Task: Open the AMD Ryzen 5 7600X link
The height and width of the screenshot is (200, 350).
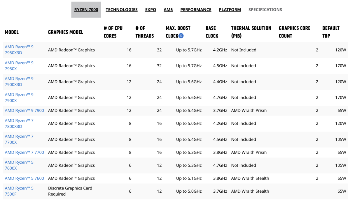Action: point(19,165)
